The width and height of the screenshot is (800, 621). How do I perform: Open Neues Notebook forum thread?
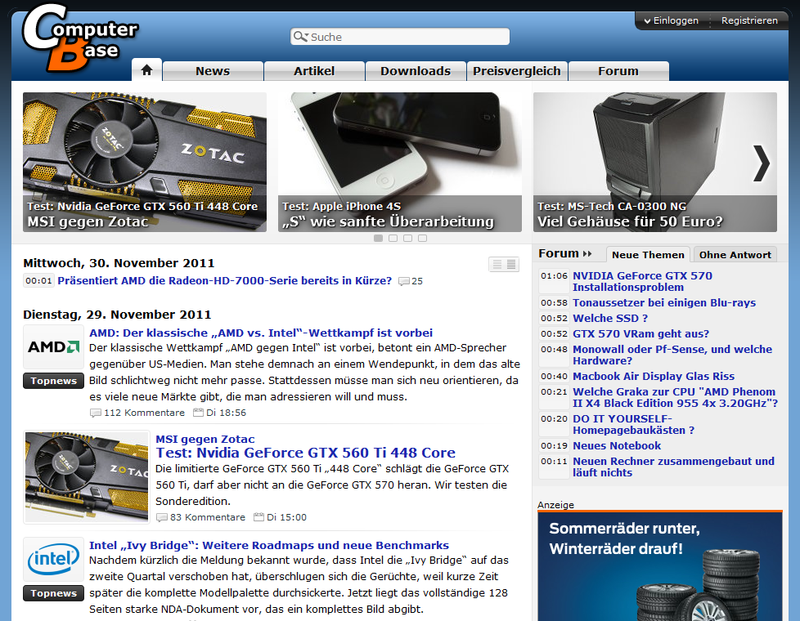tap(617, 445)
